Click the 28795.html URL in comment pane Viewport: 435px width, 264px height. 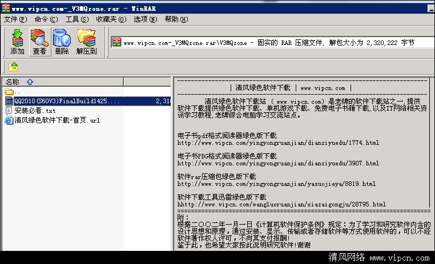(281, 204)
